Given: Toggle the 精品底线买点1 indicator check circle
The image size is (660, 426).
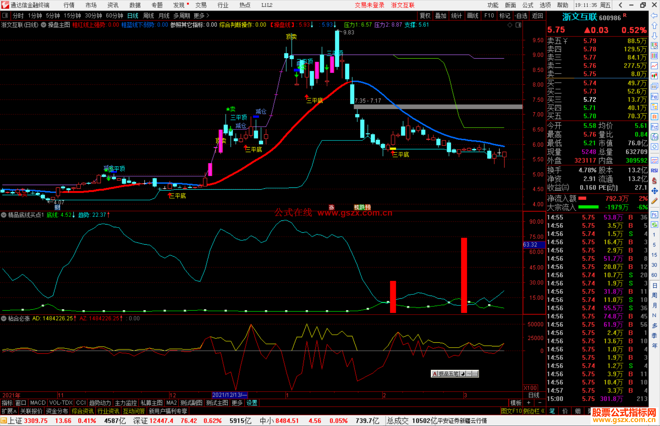Looking at the screenshot, I should [4, 215].
